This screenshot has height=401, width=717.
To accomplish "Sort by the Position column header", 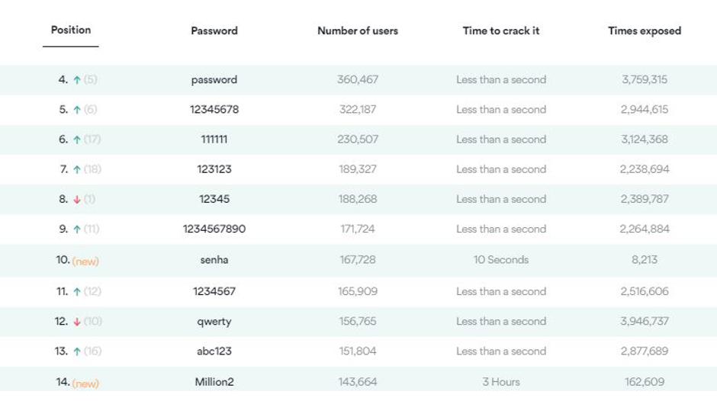I will click(x=71, y=30).
